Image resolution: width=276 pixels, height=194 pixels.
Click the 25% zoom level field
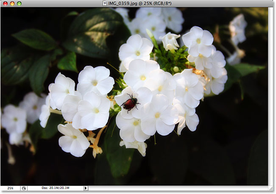pos(10,188)
